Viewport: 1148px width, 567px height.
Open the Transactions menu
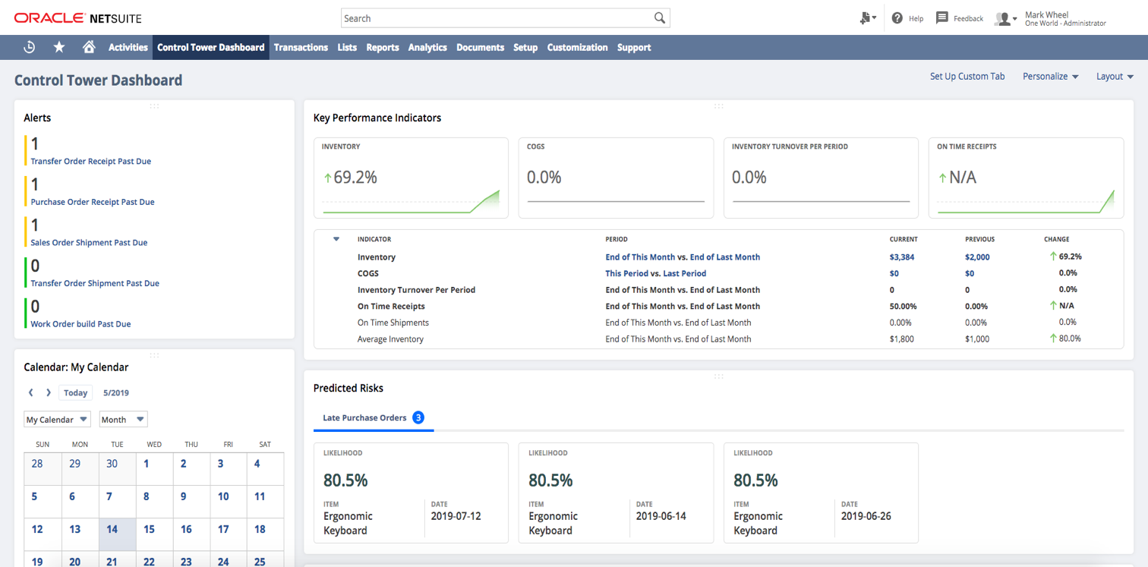pos(301,47)
